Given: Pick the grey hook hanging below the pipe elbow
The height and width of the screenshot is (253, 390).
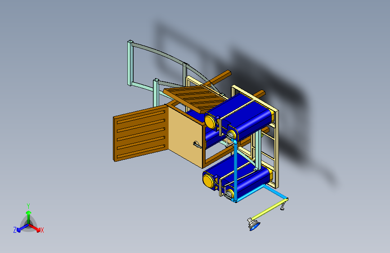Looking at the screenshot, I should 283,207.
